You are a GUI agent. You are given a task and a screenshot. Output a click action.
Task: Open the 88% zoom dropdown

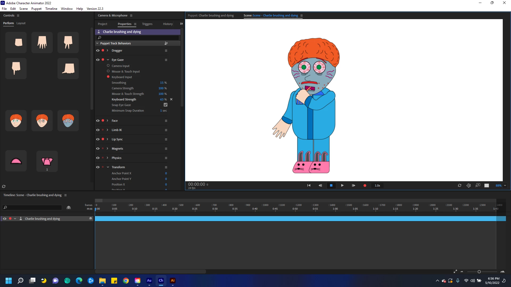(505, 185)
